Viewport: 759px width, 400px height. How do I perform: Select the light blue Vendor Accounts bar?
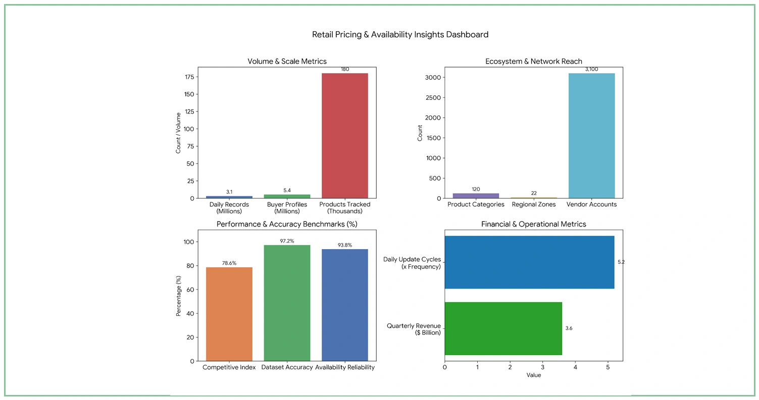point(591,136)
